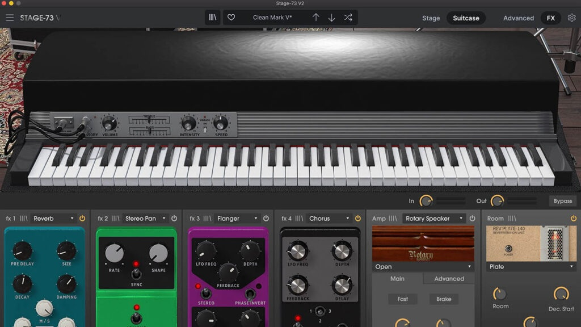Click the Rotary speaker cabinet image
Screen dimensions: 581x327
[423, 244]
